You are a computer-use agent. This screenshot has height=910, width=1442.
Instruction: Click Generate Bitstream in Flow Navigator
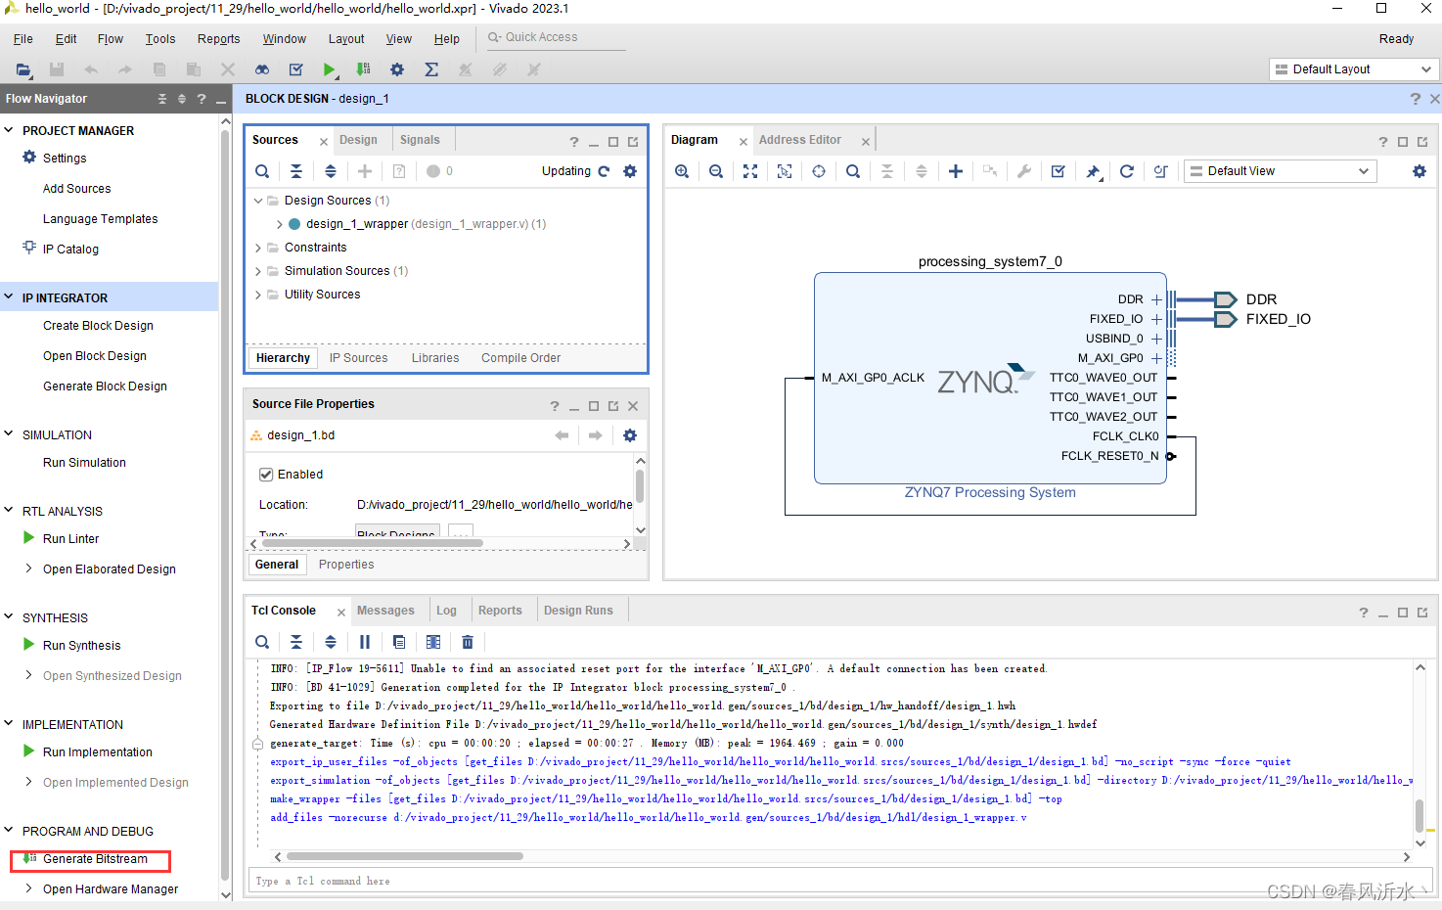tap(95, 859)
